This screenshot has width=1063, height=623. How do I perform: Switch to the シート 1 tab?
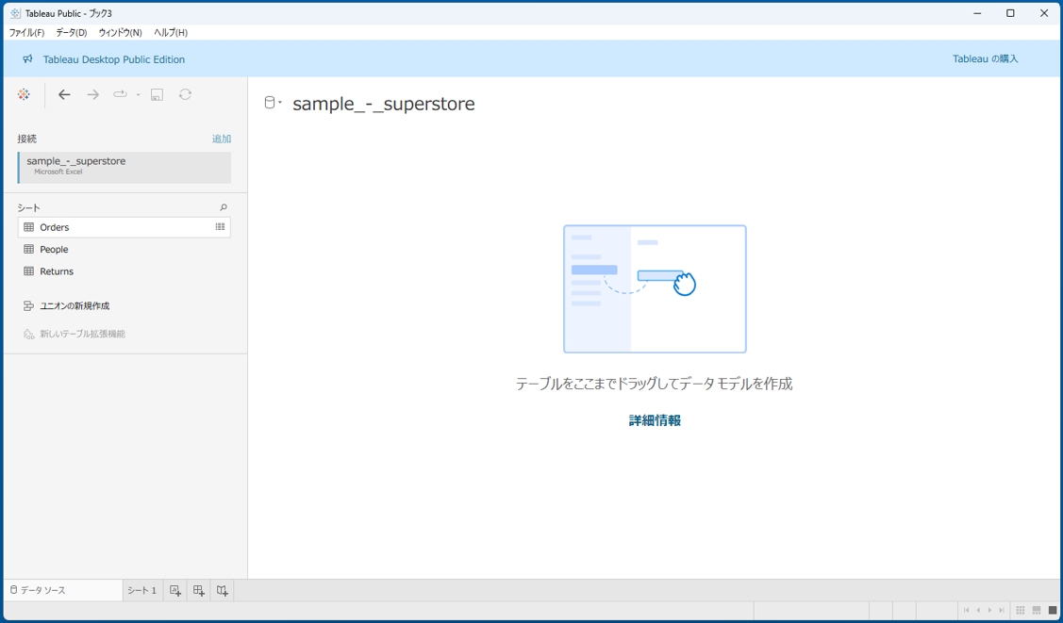coord(141,591)
